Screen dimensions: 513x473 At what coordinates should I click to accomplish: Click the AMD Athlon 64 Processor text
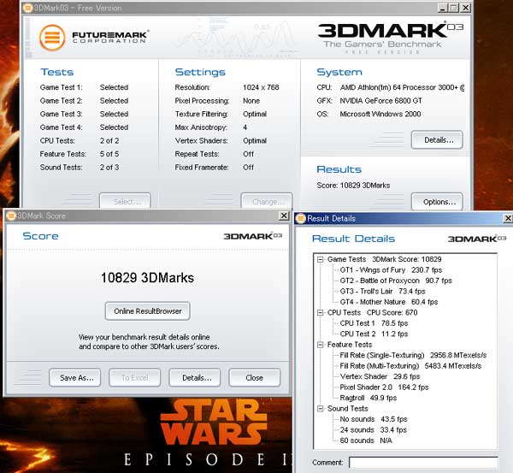tap(402, 87)
